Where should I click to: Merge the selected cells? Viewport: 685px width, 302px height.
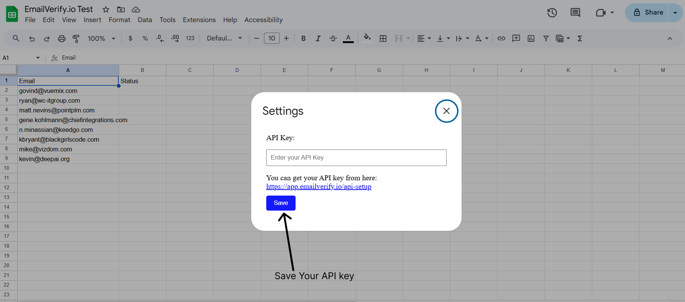pos(399,38)
